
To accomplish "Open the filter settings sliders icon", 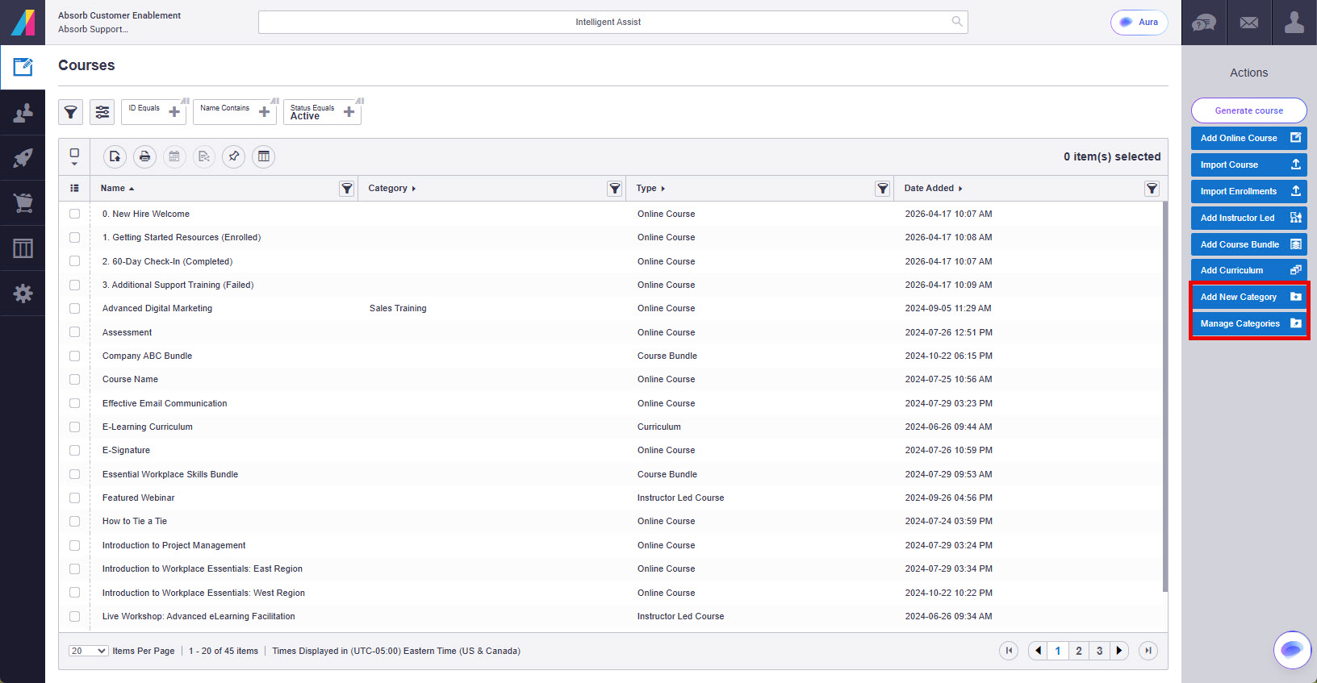I will coord(102,112).
